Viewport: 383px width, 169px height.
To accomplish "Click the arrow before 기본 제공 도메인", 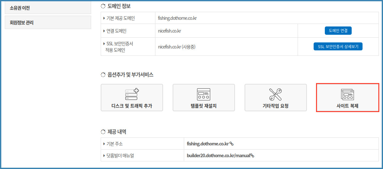I will point(104,18).
